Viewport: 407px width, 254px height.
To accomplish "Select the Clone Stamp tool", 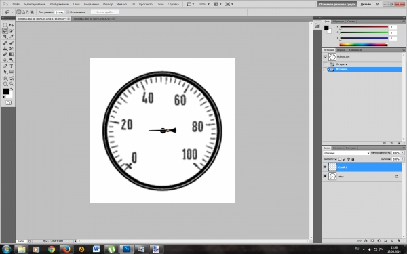I will tap(5, 49).
